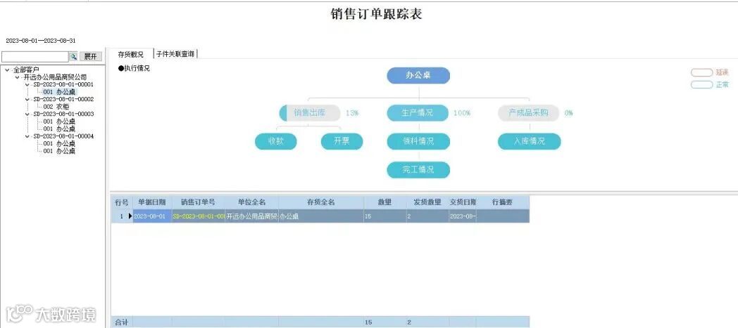
Task: Click the yellow SD-2023-08-01 order number cell
Action: (x=198, y=216)
